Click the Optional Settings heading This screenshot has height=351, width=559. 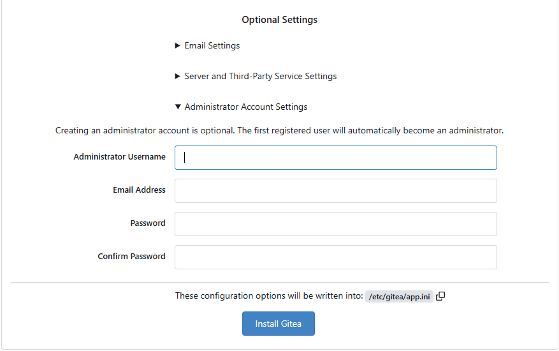pos(279,20)
